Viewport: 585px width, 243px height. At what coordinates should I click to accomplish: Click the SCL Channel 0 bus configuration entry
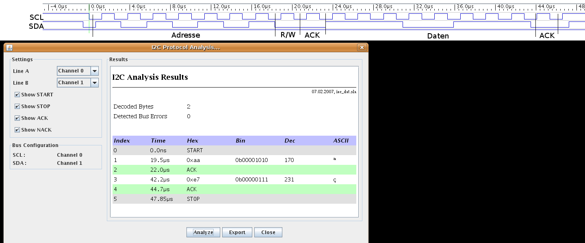[x=48, y=155]
